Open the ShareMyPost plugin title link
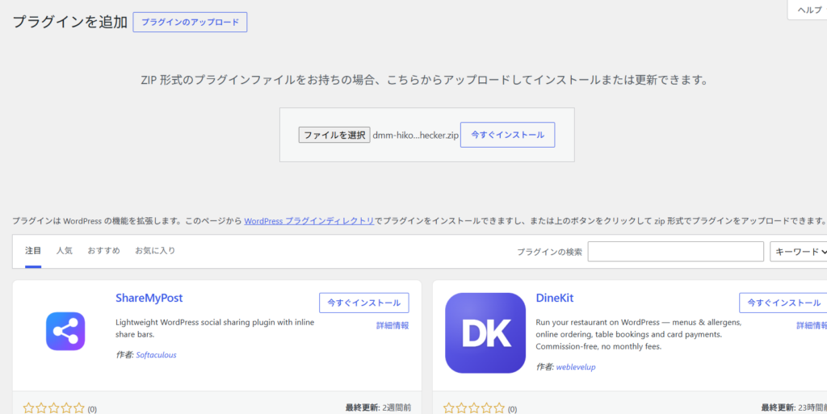827x414 pixels. point(149,298)
